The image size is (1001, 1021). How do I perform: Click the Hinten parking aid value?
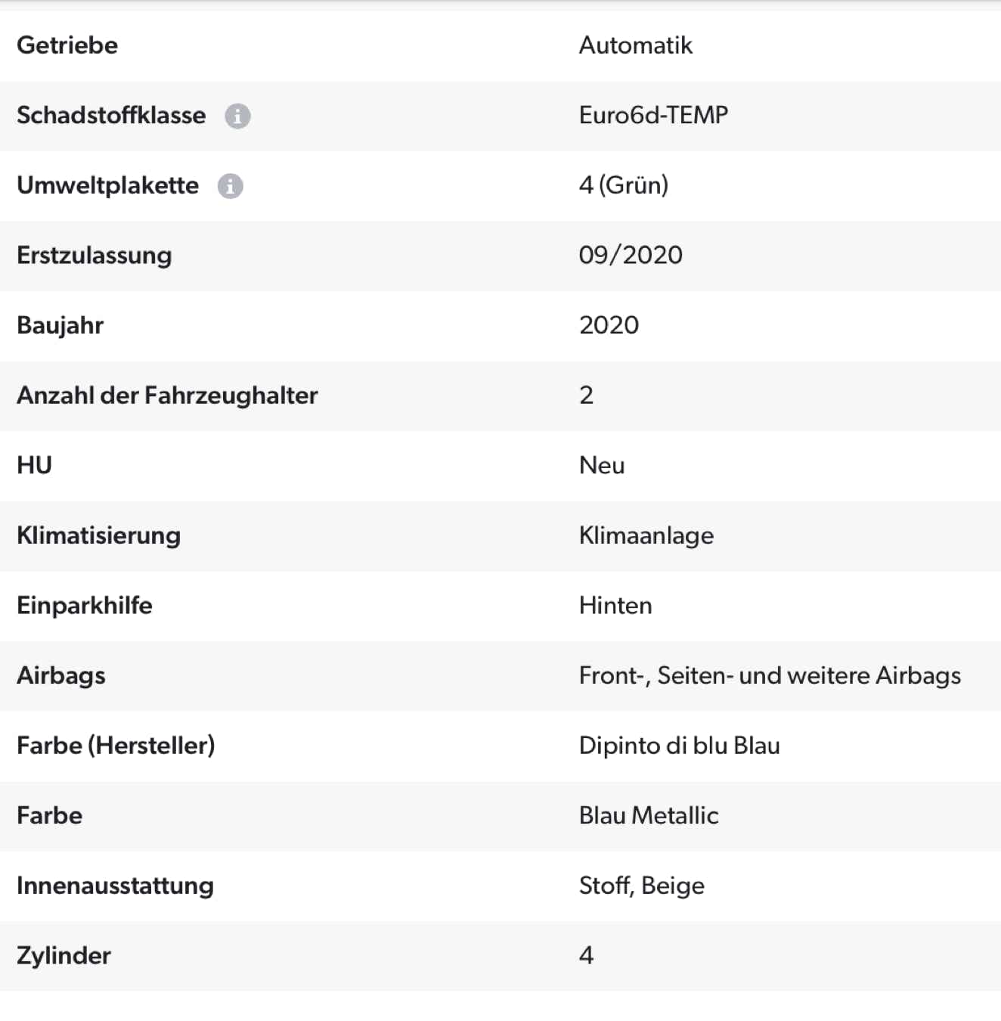point(615,606)
